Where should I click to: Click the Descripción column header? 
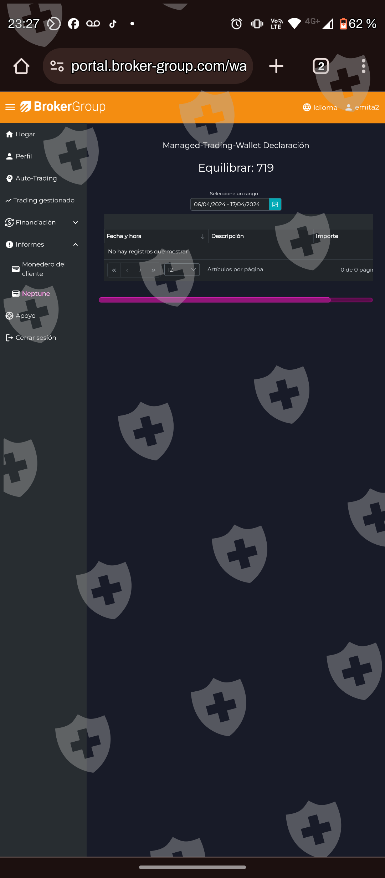(x=261, y=236)
